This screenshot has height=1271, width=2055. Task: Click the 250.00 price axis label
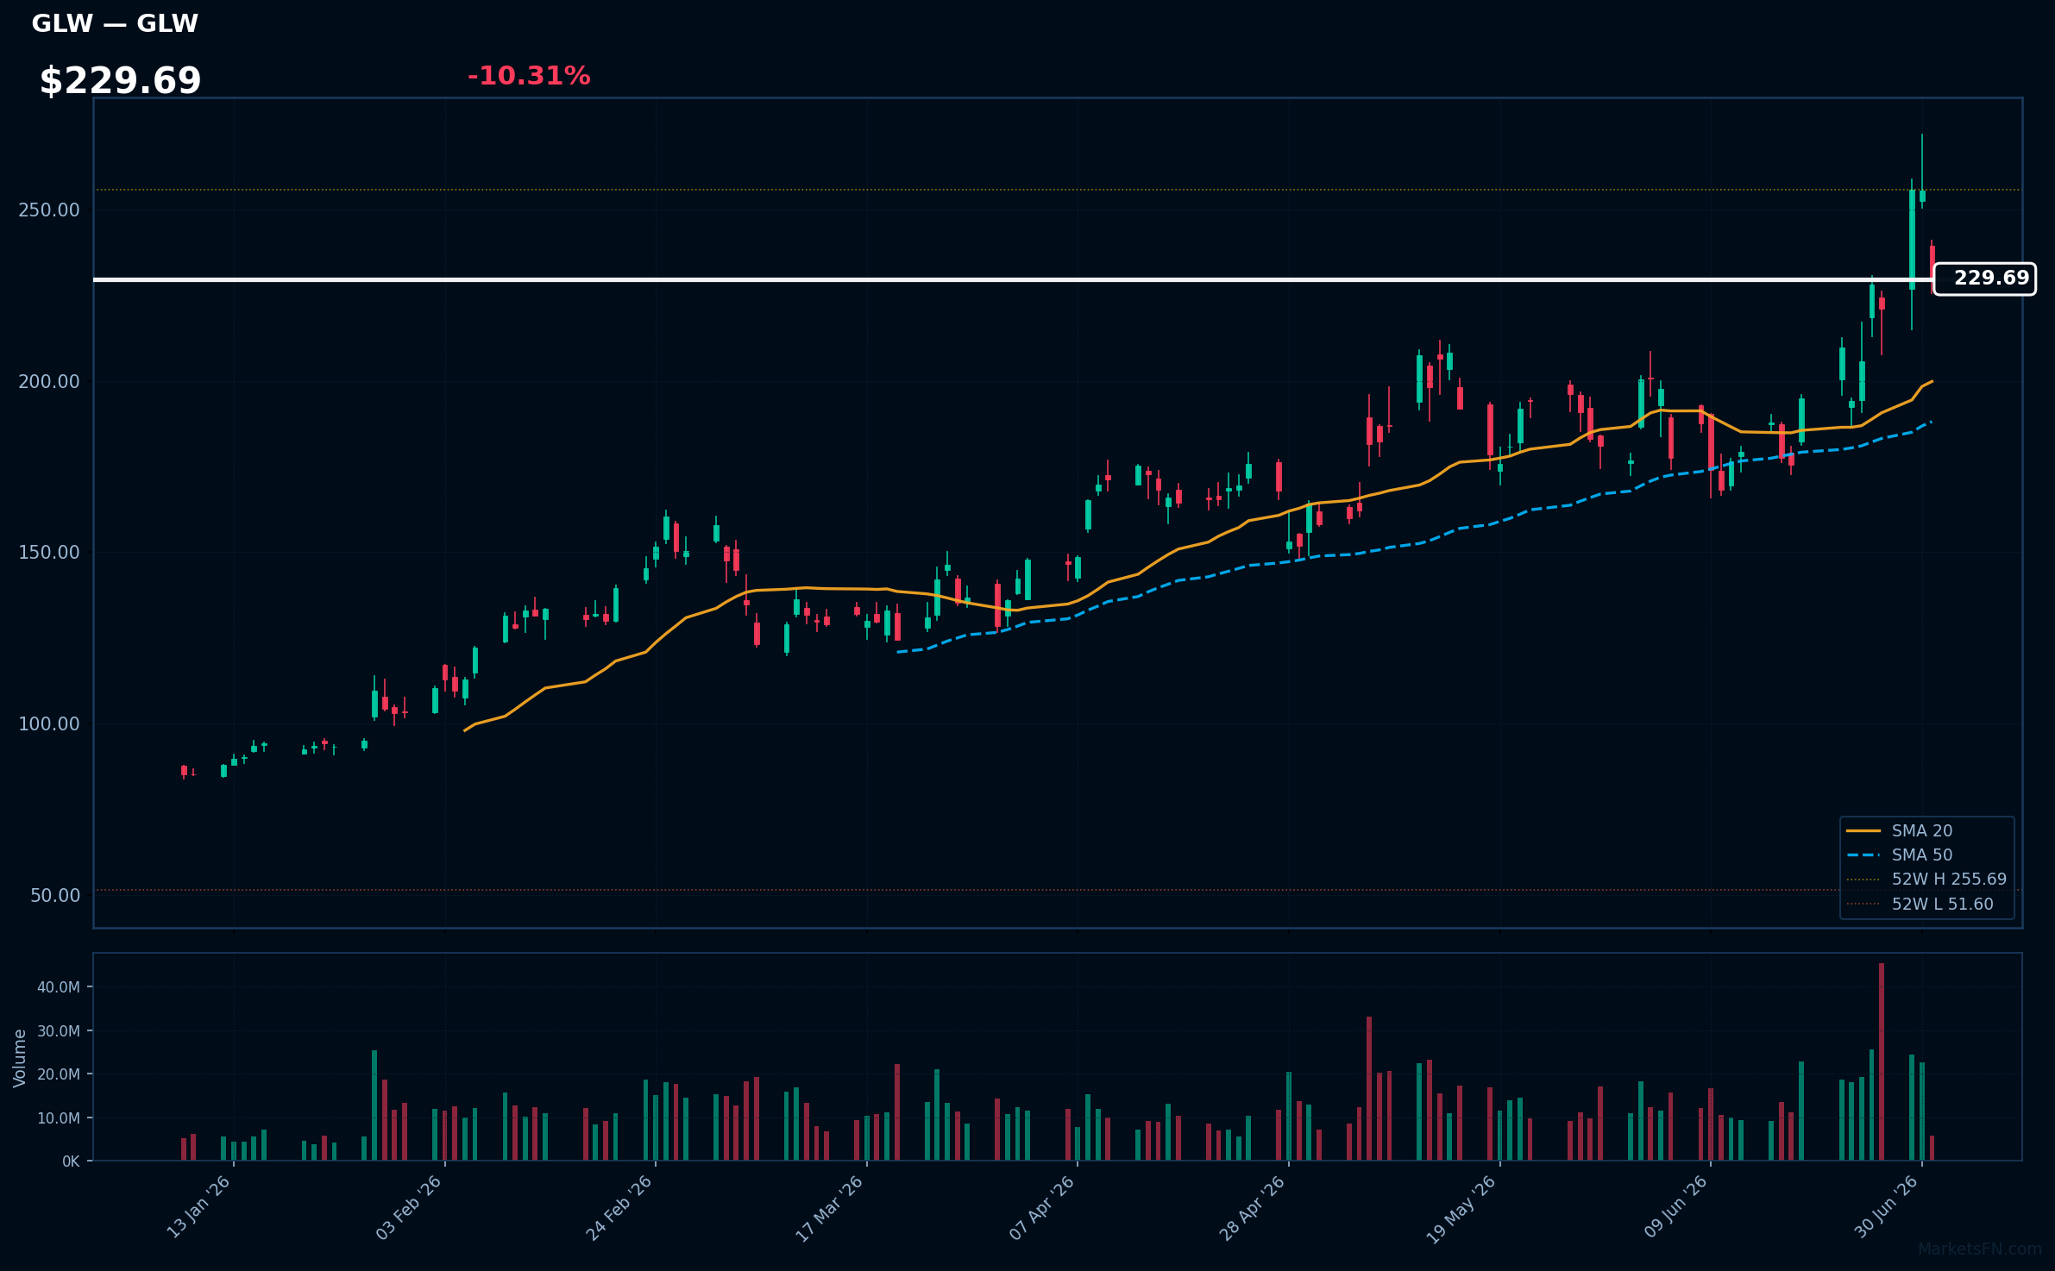pyautogui.click(x=49, y=210)
